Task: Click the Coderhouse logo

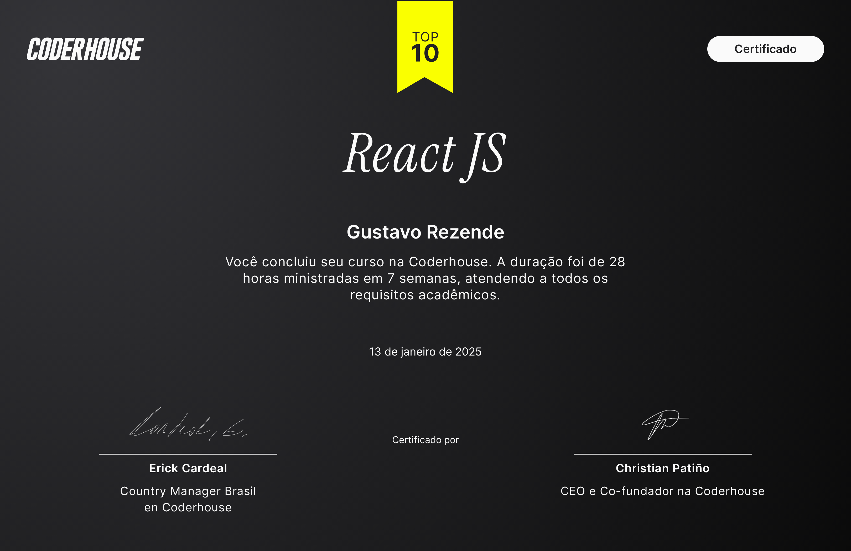Action: (x=85, y=49)
